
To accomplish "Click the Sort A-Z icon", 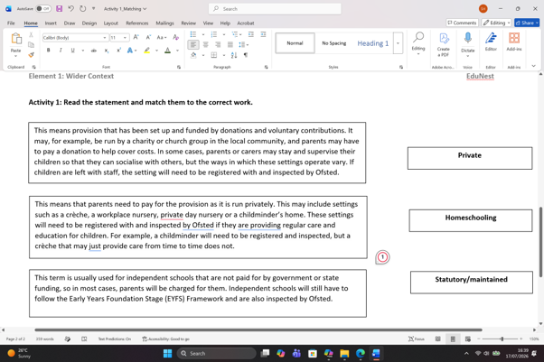I will [x=234, y=55].
